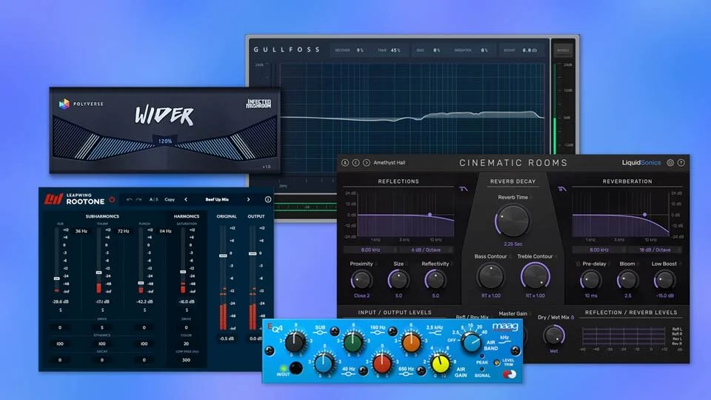The height and width of the screenshot is (400, 711).
Task: Click Gullfoss Tame value 45%
Action: tap(395, 50)
